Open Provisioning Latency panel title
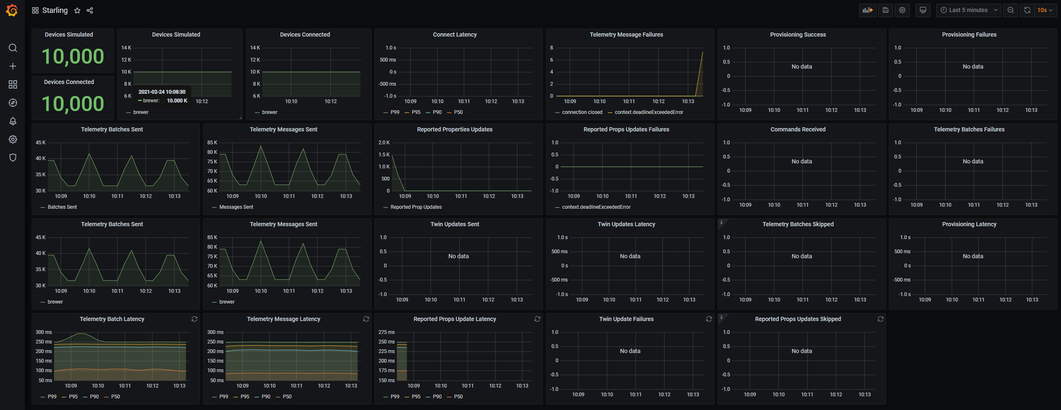1061x410 pixels. [x=969, y=224]
